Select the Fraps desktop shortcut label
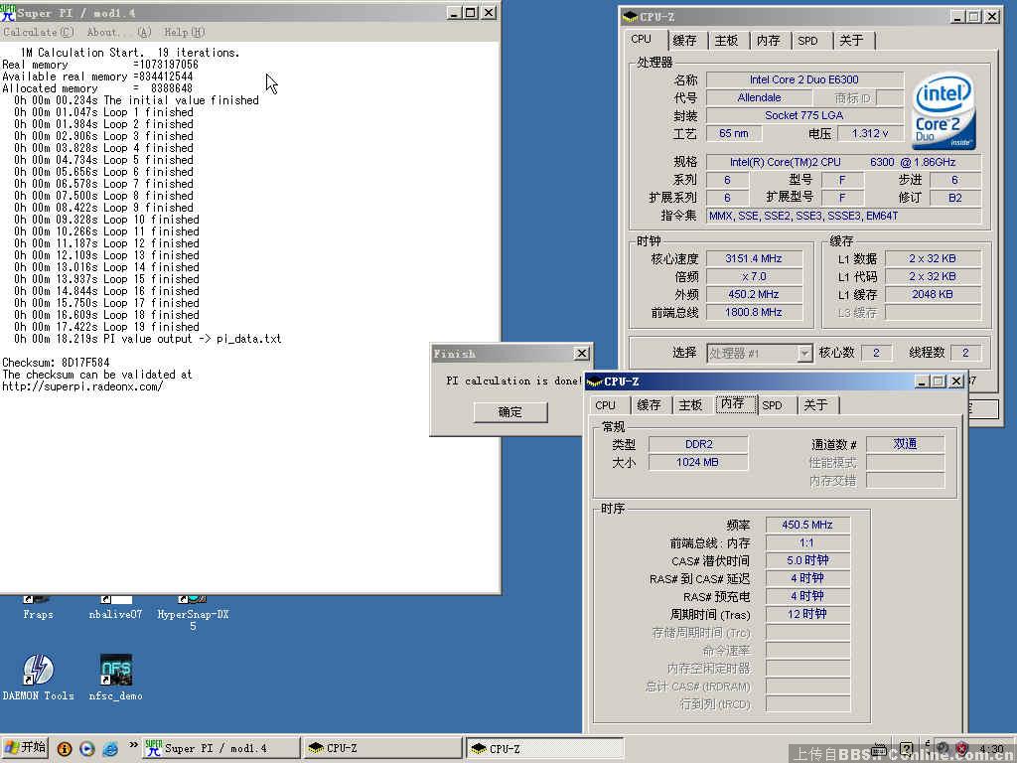 click(39, 614)
